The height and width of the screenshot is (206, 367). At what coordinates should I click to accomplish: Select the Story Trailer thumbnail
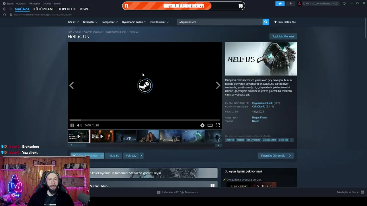[102, 136]
